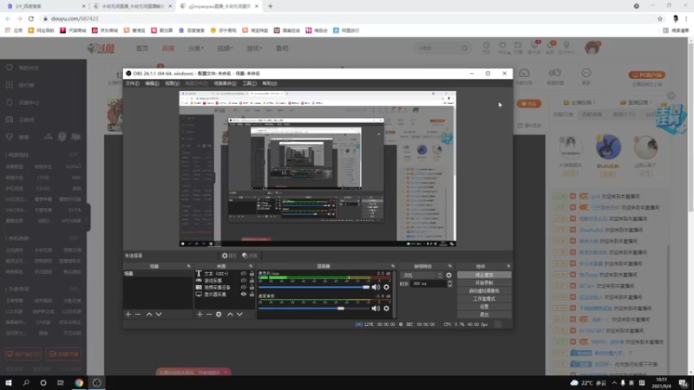Viewport: 694px width, 390px height.
Task: Open the fade transition type dropdown
Action: click(421, 275)
